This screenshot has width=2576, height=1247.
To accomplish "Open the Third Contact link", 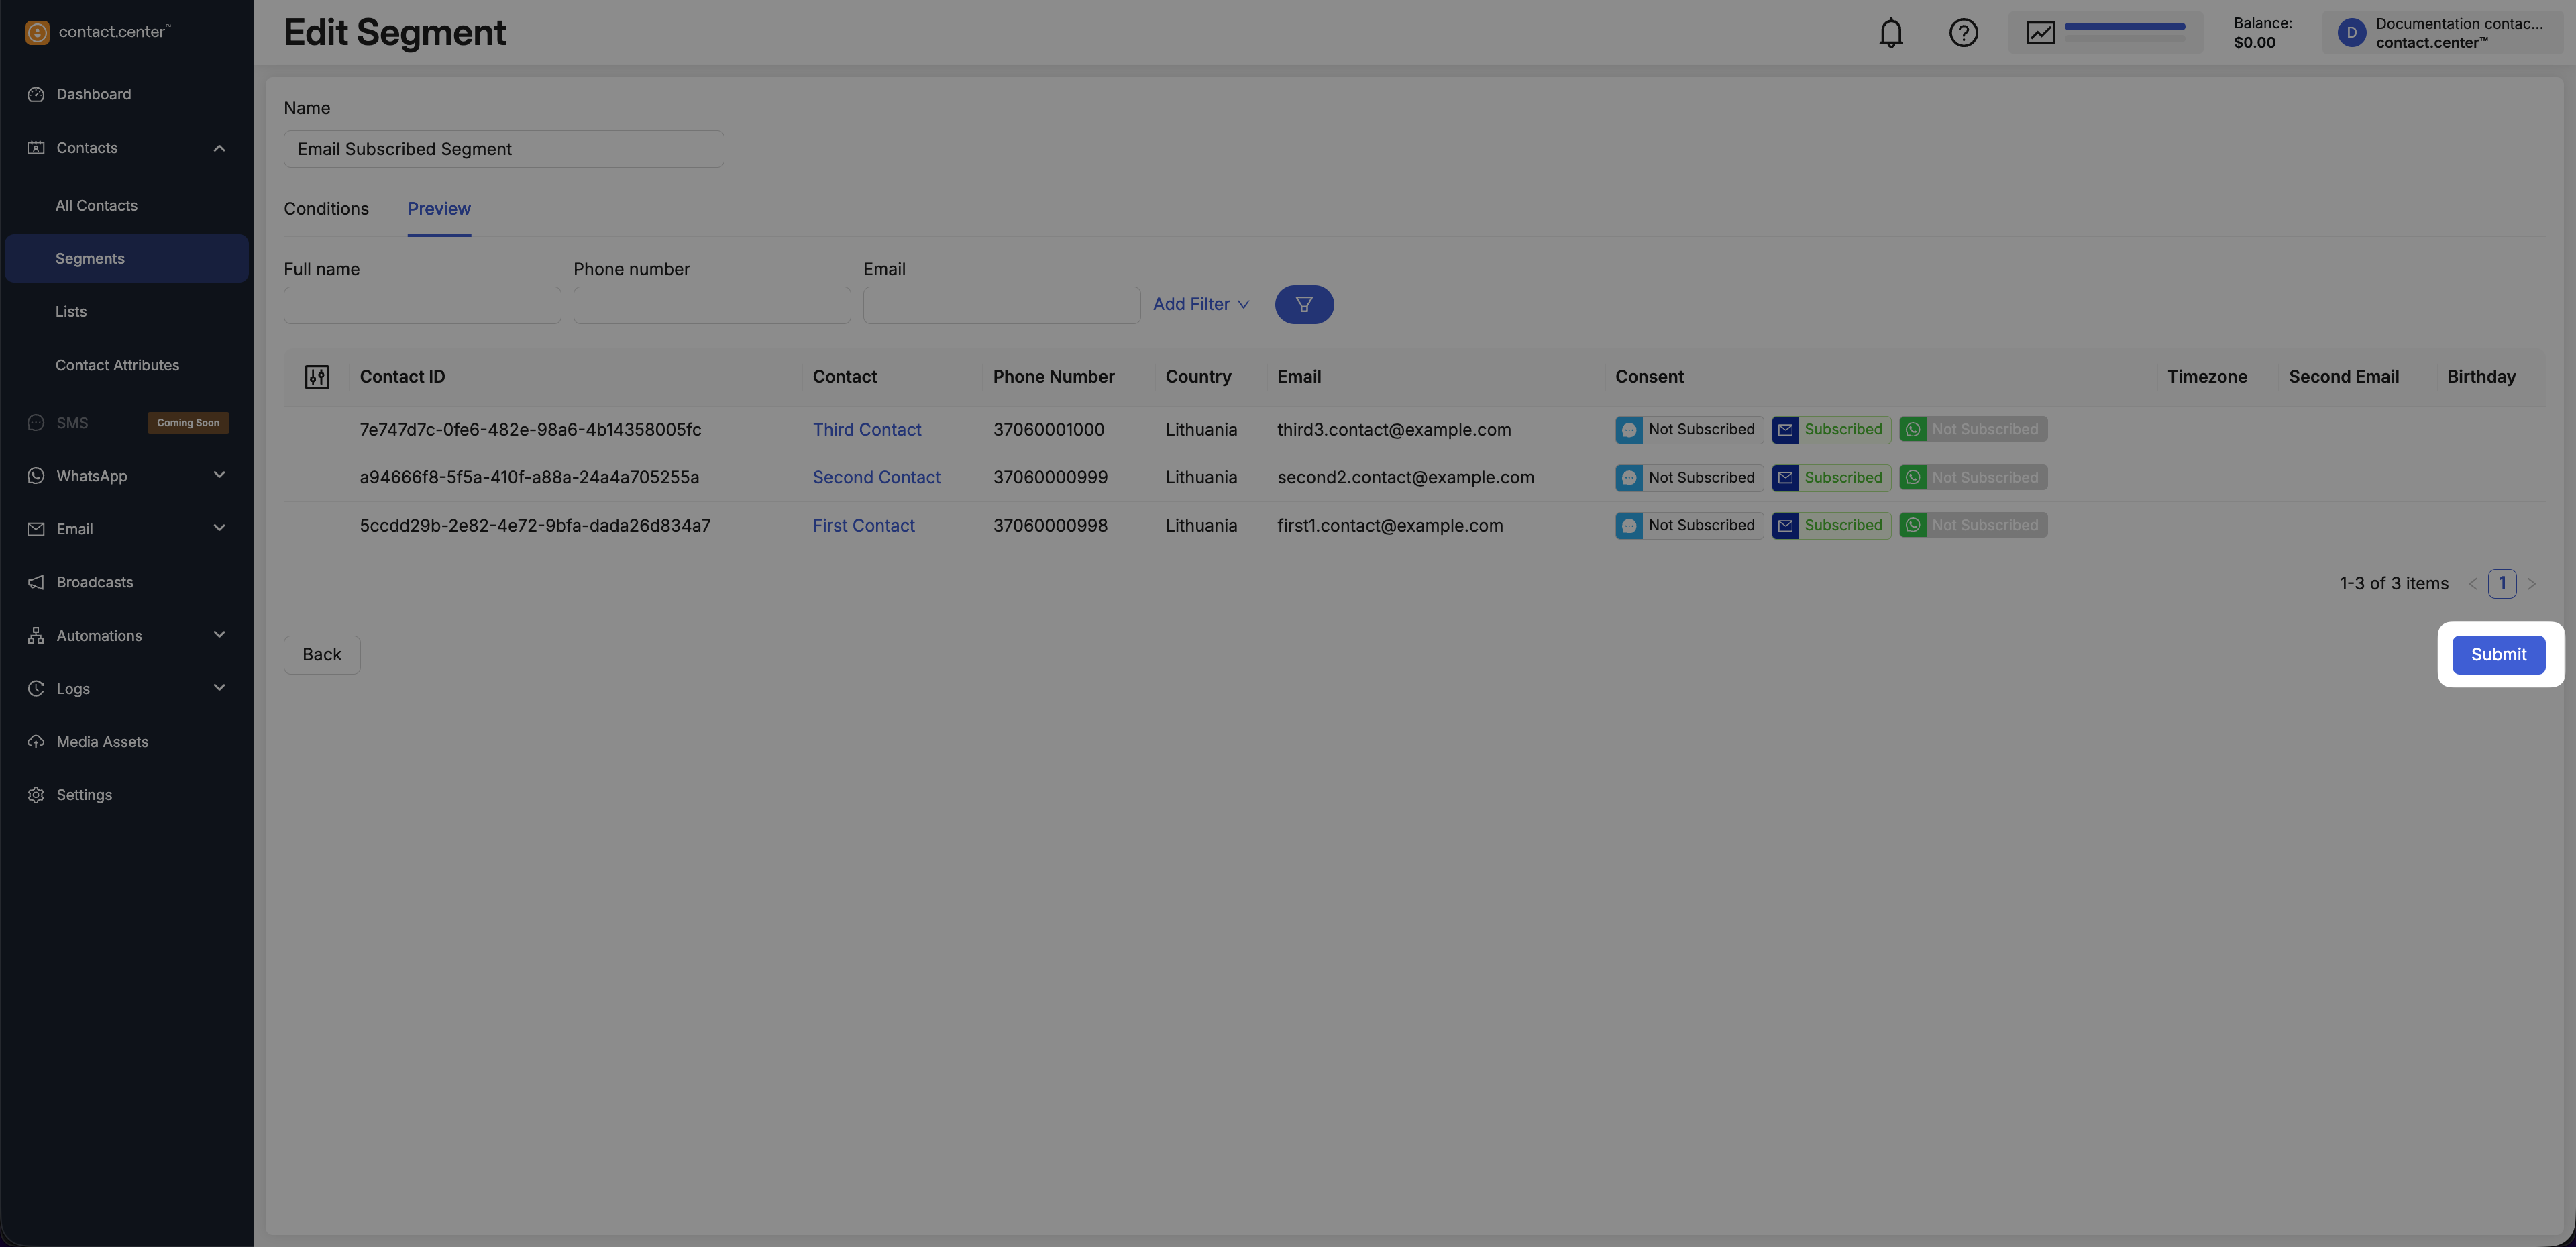I will pos(866,430).
